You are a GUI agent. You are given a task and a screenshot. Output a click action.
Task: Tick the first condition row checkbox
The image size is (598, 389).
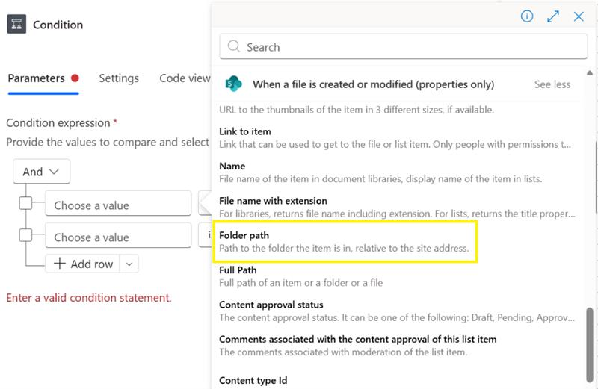coord(25,203)
